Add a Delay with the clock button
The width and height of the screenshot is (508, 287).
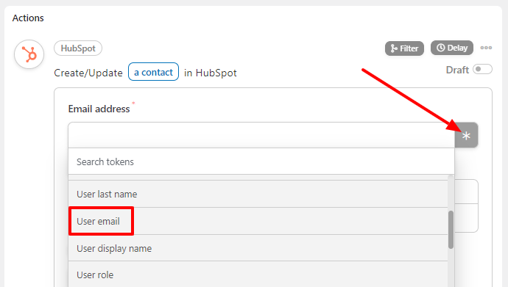[x=452, y=48]
